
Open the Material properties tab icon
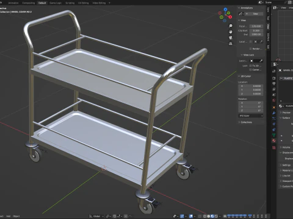274,141
